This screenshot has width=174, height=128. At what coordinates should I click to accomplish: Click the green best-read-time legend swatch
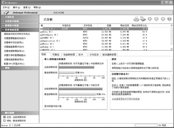pyautogui.click(x=5, y=121)
